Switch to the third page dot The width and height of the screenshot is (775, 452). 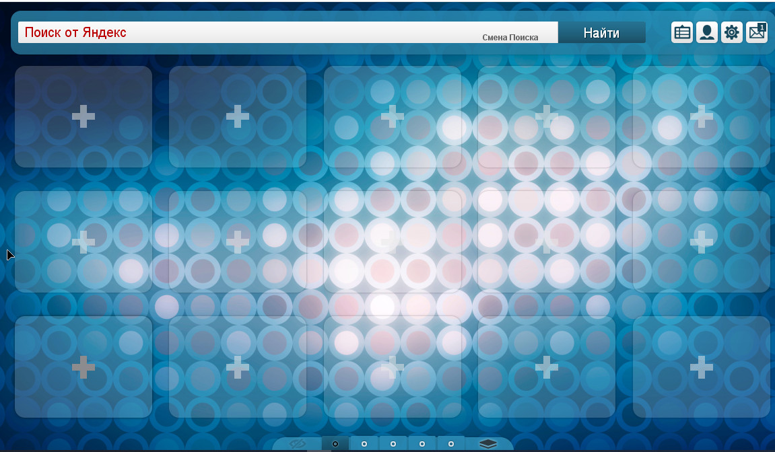tap(393, 444)
